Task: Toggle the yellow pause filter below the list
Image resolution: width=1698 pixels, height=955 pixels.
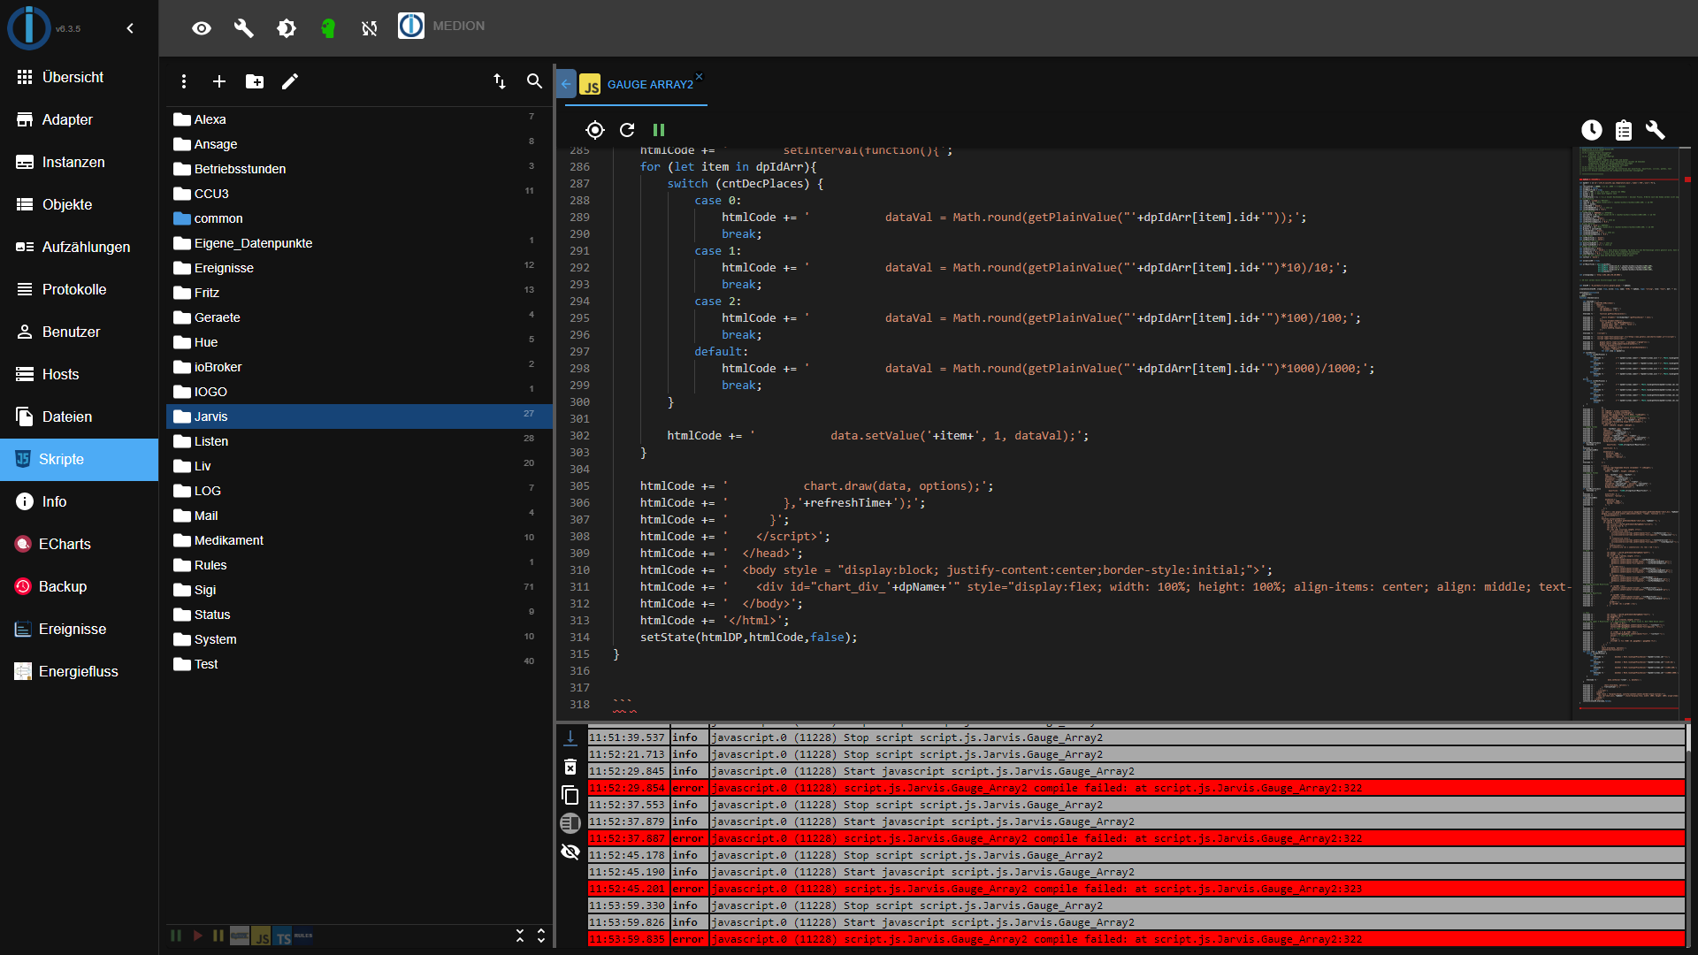Action: coord(218,936)
